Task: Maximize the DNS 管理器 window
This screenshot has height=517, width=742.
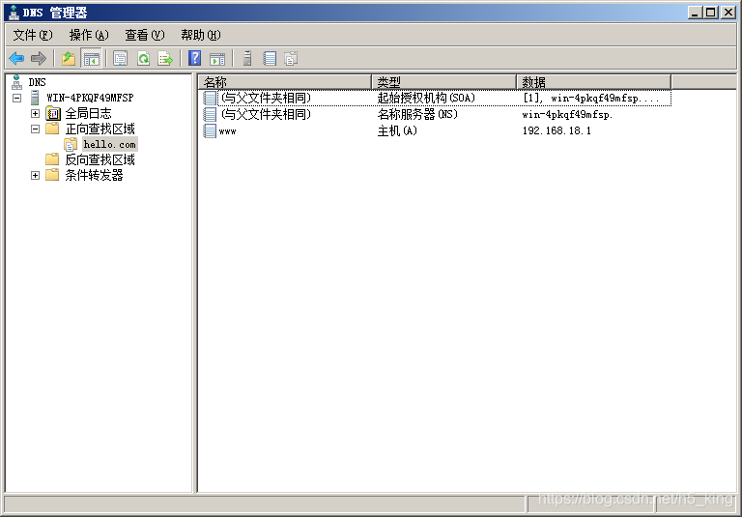Action: click(x=711, y=13)
